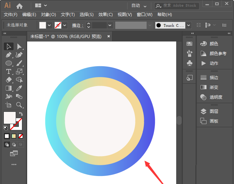This screenshot has height=184, width=234.
Task: Open the Touch C... brush dropdown
Action: (189, 25)
